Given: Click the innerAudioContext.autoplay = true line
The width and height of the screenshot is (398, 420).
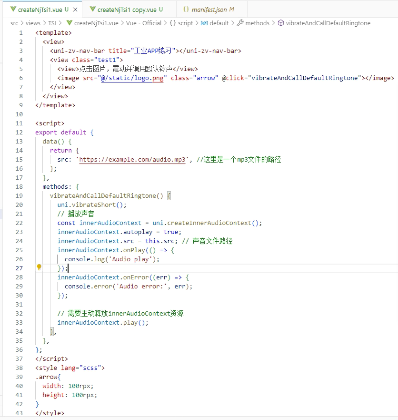Looking at the screenshot, I should [119, 232].
